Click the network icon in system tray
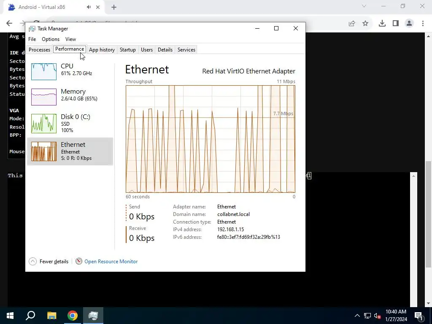The image size is (432, 324). [367, 316]
